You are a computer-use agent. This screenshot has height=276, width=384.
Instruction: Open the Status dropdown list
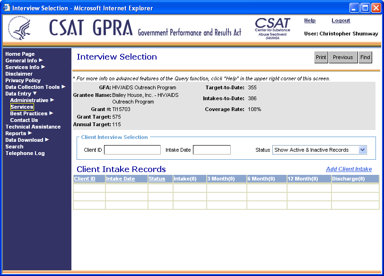362,150
